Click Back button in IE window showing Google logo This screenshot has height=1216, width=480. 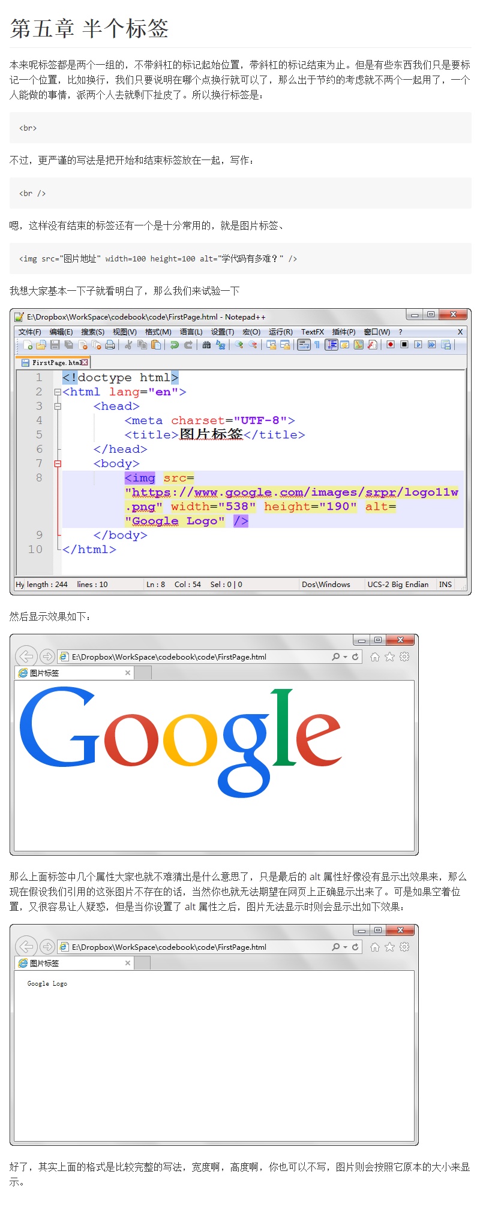click(x=26, y=656)
